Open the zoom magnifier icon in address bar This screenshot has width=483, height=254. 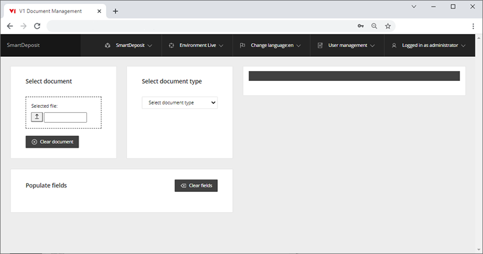tap(374, 26)
